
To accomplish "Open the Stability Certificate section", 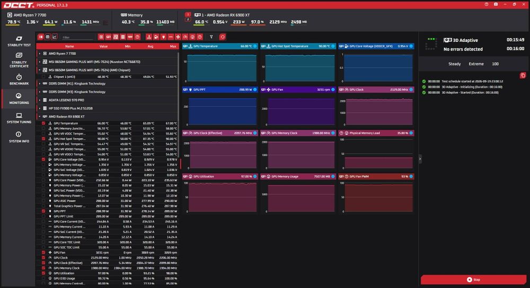I will [x=19, y=60].
